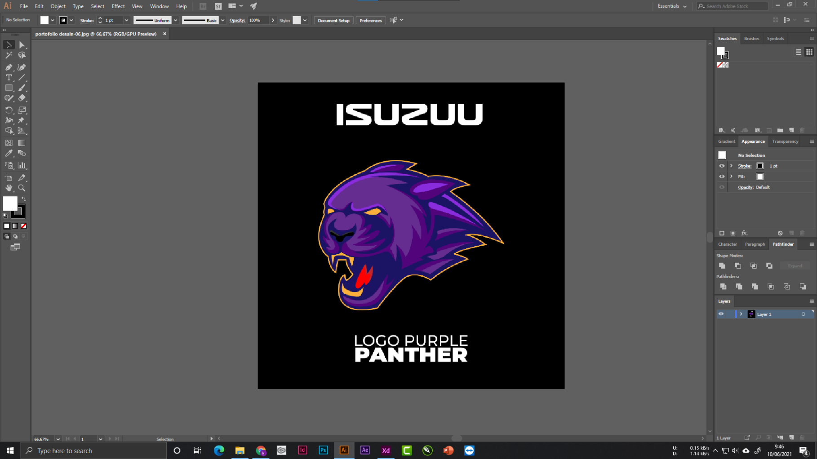Select the Rotate tool

pos(9,110)
